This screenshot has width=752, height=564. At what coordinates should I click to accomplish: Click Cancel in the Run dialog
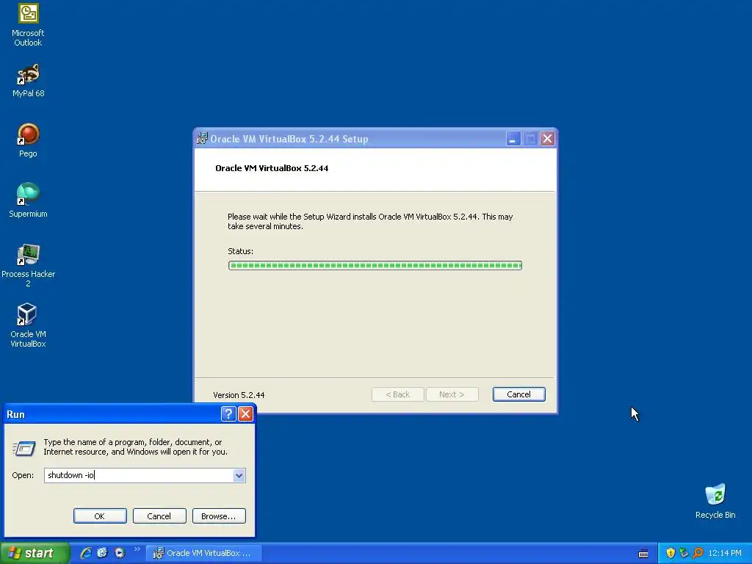click(159, 516)
